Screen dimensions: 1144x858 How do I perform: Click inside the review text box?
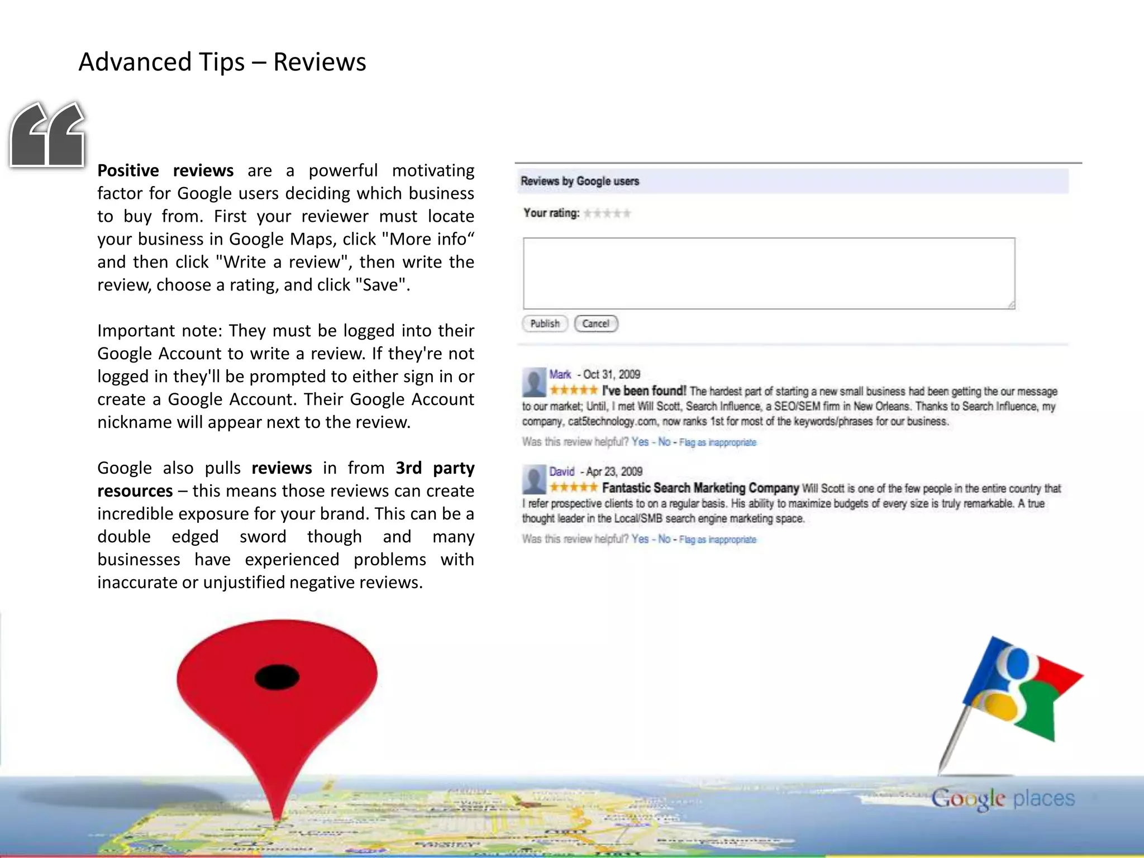(x=769, y=273)
